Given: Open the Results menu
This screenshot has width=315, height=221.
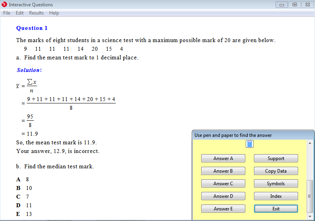Looking at the screenshot, I should [x=36, y=13].
